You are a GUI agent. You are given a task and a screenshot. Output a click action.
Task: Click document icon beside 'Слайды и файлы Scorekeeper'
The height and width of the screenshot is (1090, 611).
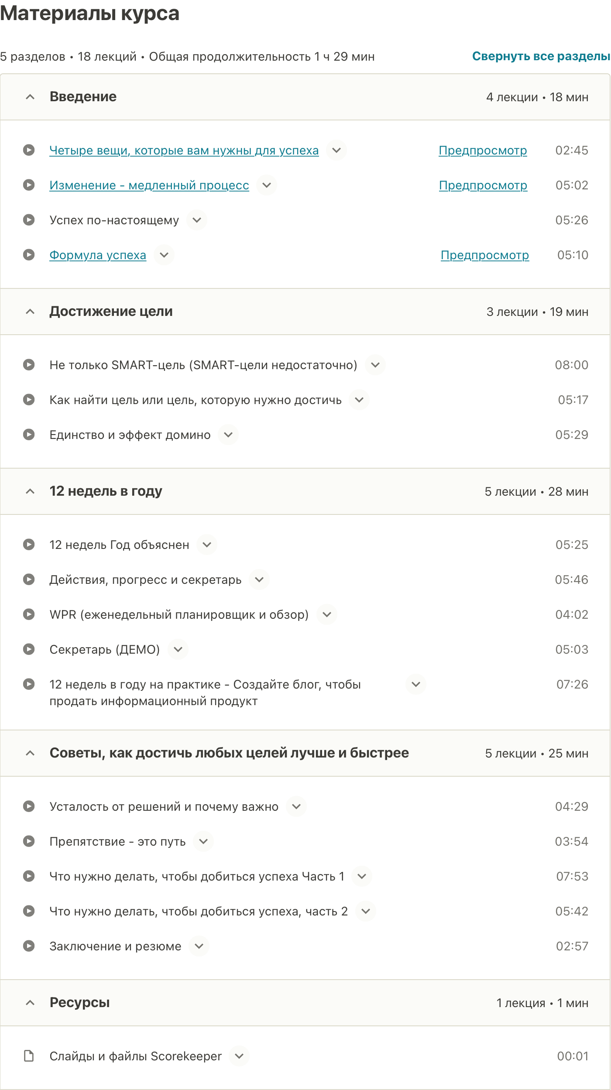(29, 1056)
